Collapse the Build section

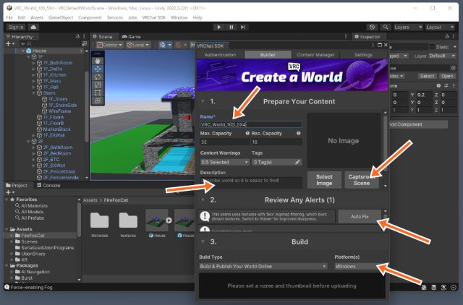[203, 241]
